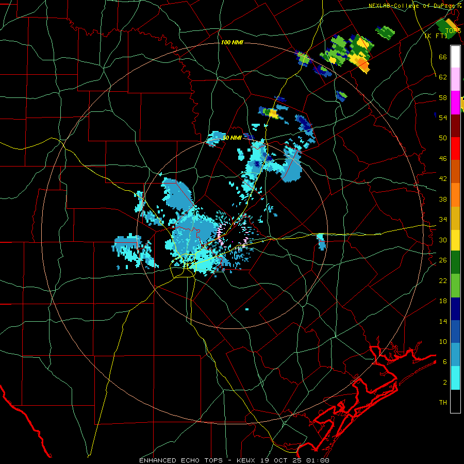Click the navy blue legend swatch
This screenshot has height=464, width=464.
click(x=455, y=309)
